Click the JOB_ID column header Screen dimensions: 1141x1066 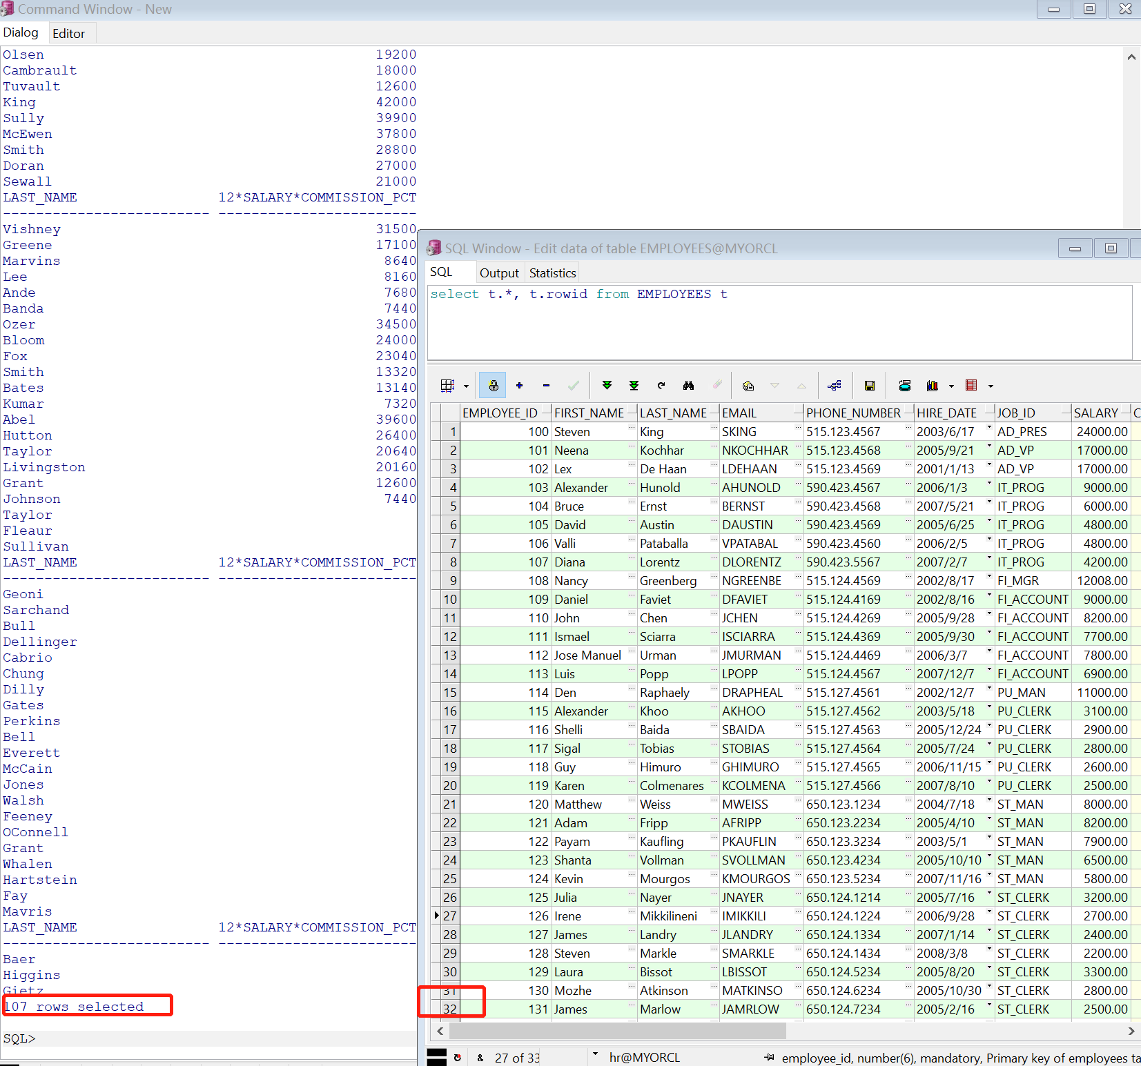tap(1033, 413)
